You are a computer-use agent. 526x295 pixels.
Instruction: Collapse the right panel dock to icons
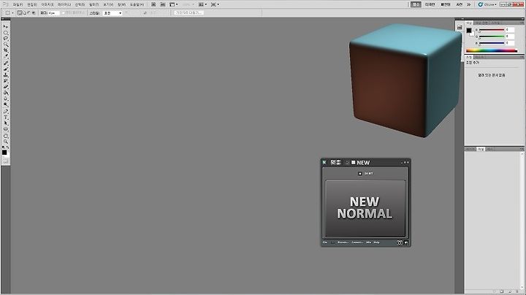click(x=522, y=19)
